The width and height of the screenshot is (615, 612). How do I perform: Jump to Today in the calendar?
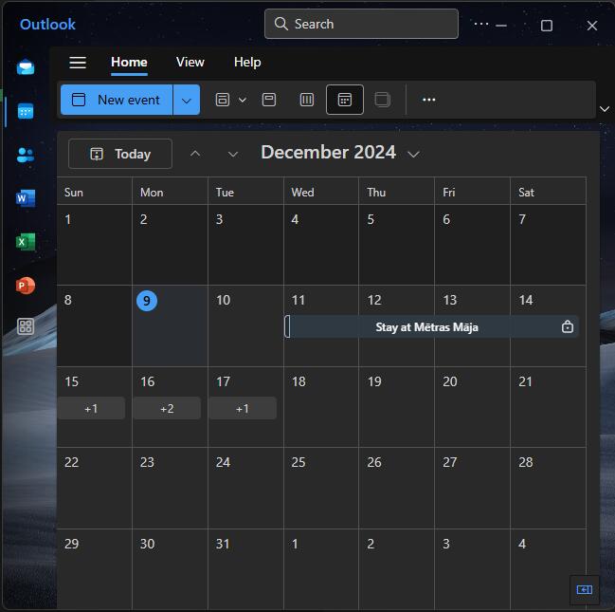tap(120, 154)
